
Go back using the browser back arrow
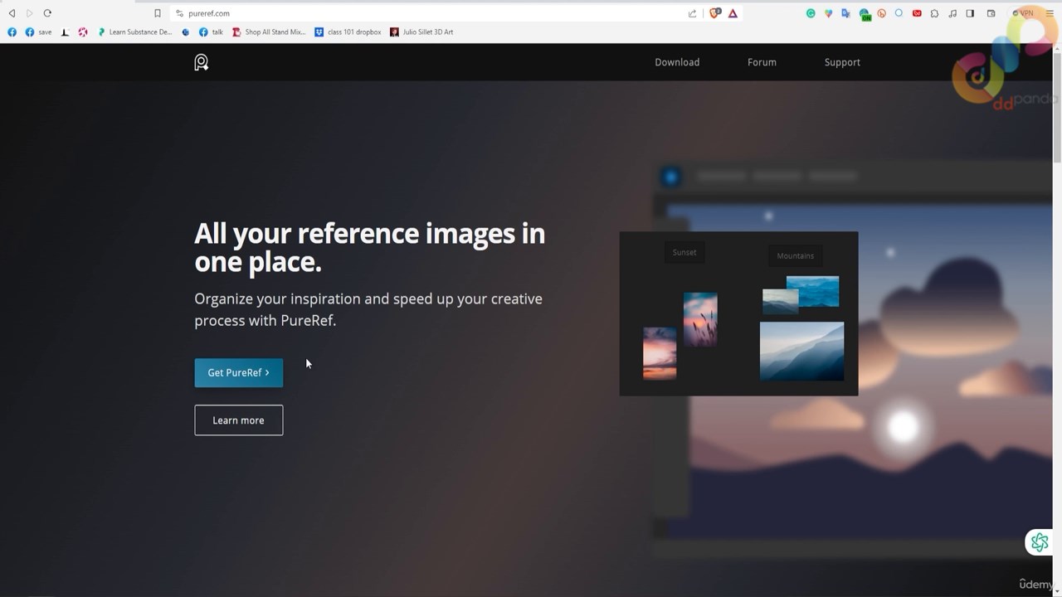tap(12, 13)
